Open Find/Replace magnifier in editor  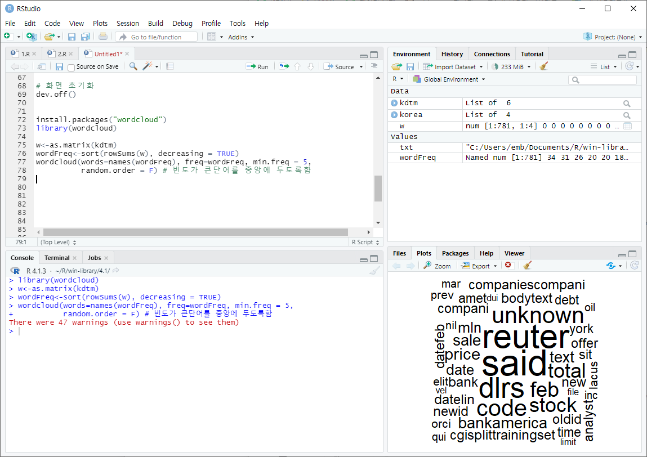coord(133,66)
